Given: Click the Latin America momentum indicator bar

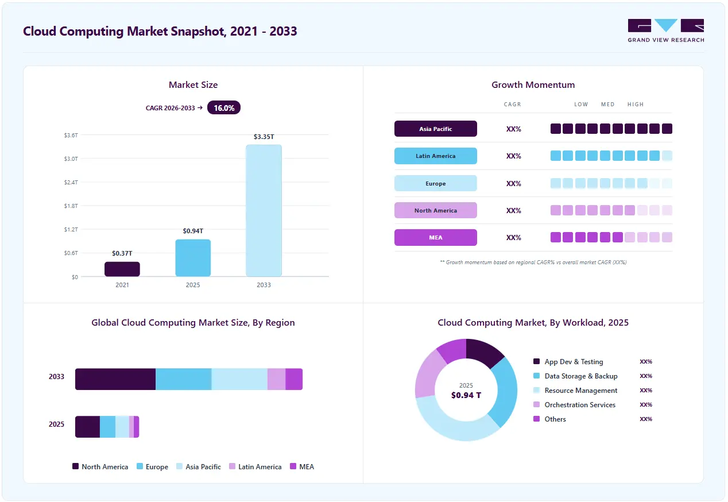Looking at the screenshot, I should (x=611, y=156).
